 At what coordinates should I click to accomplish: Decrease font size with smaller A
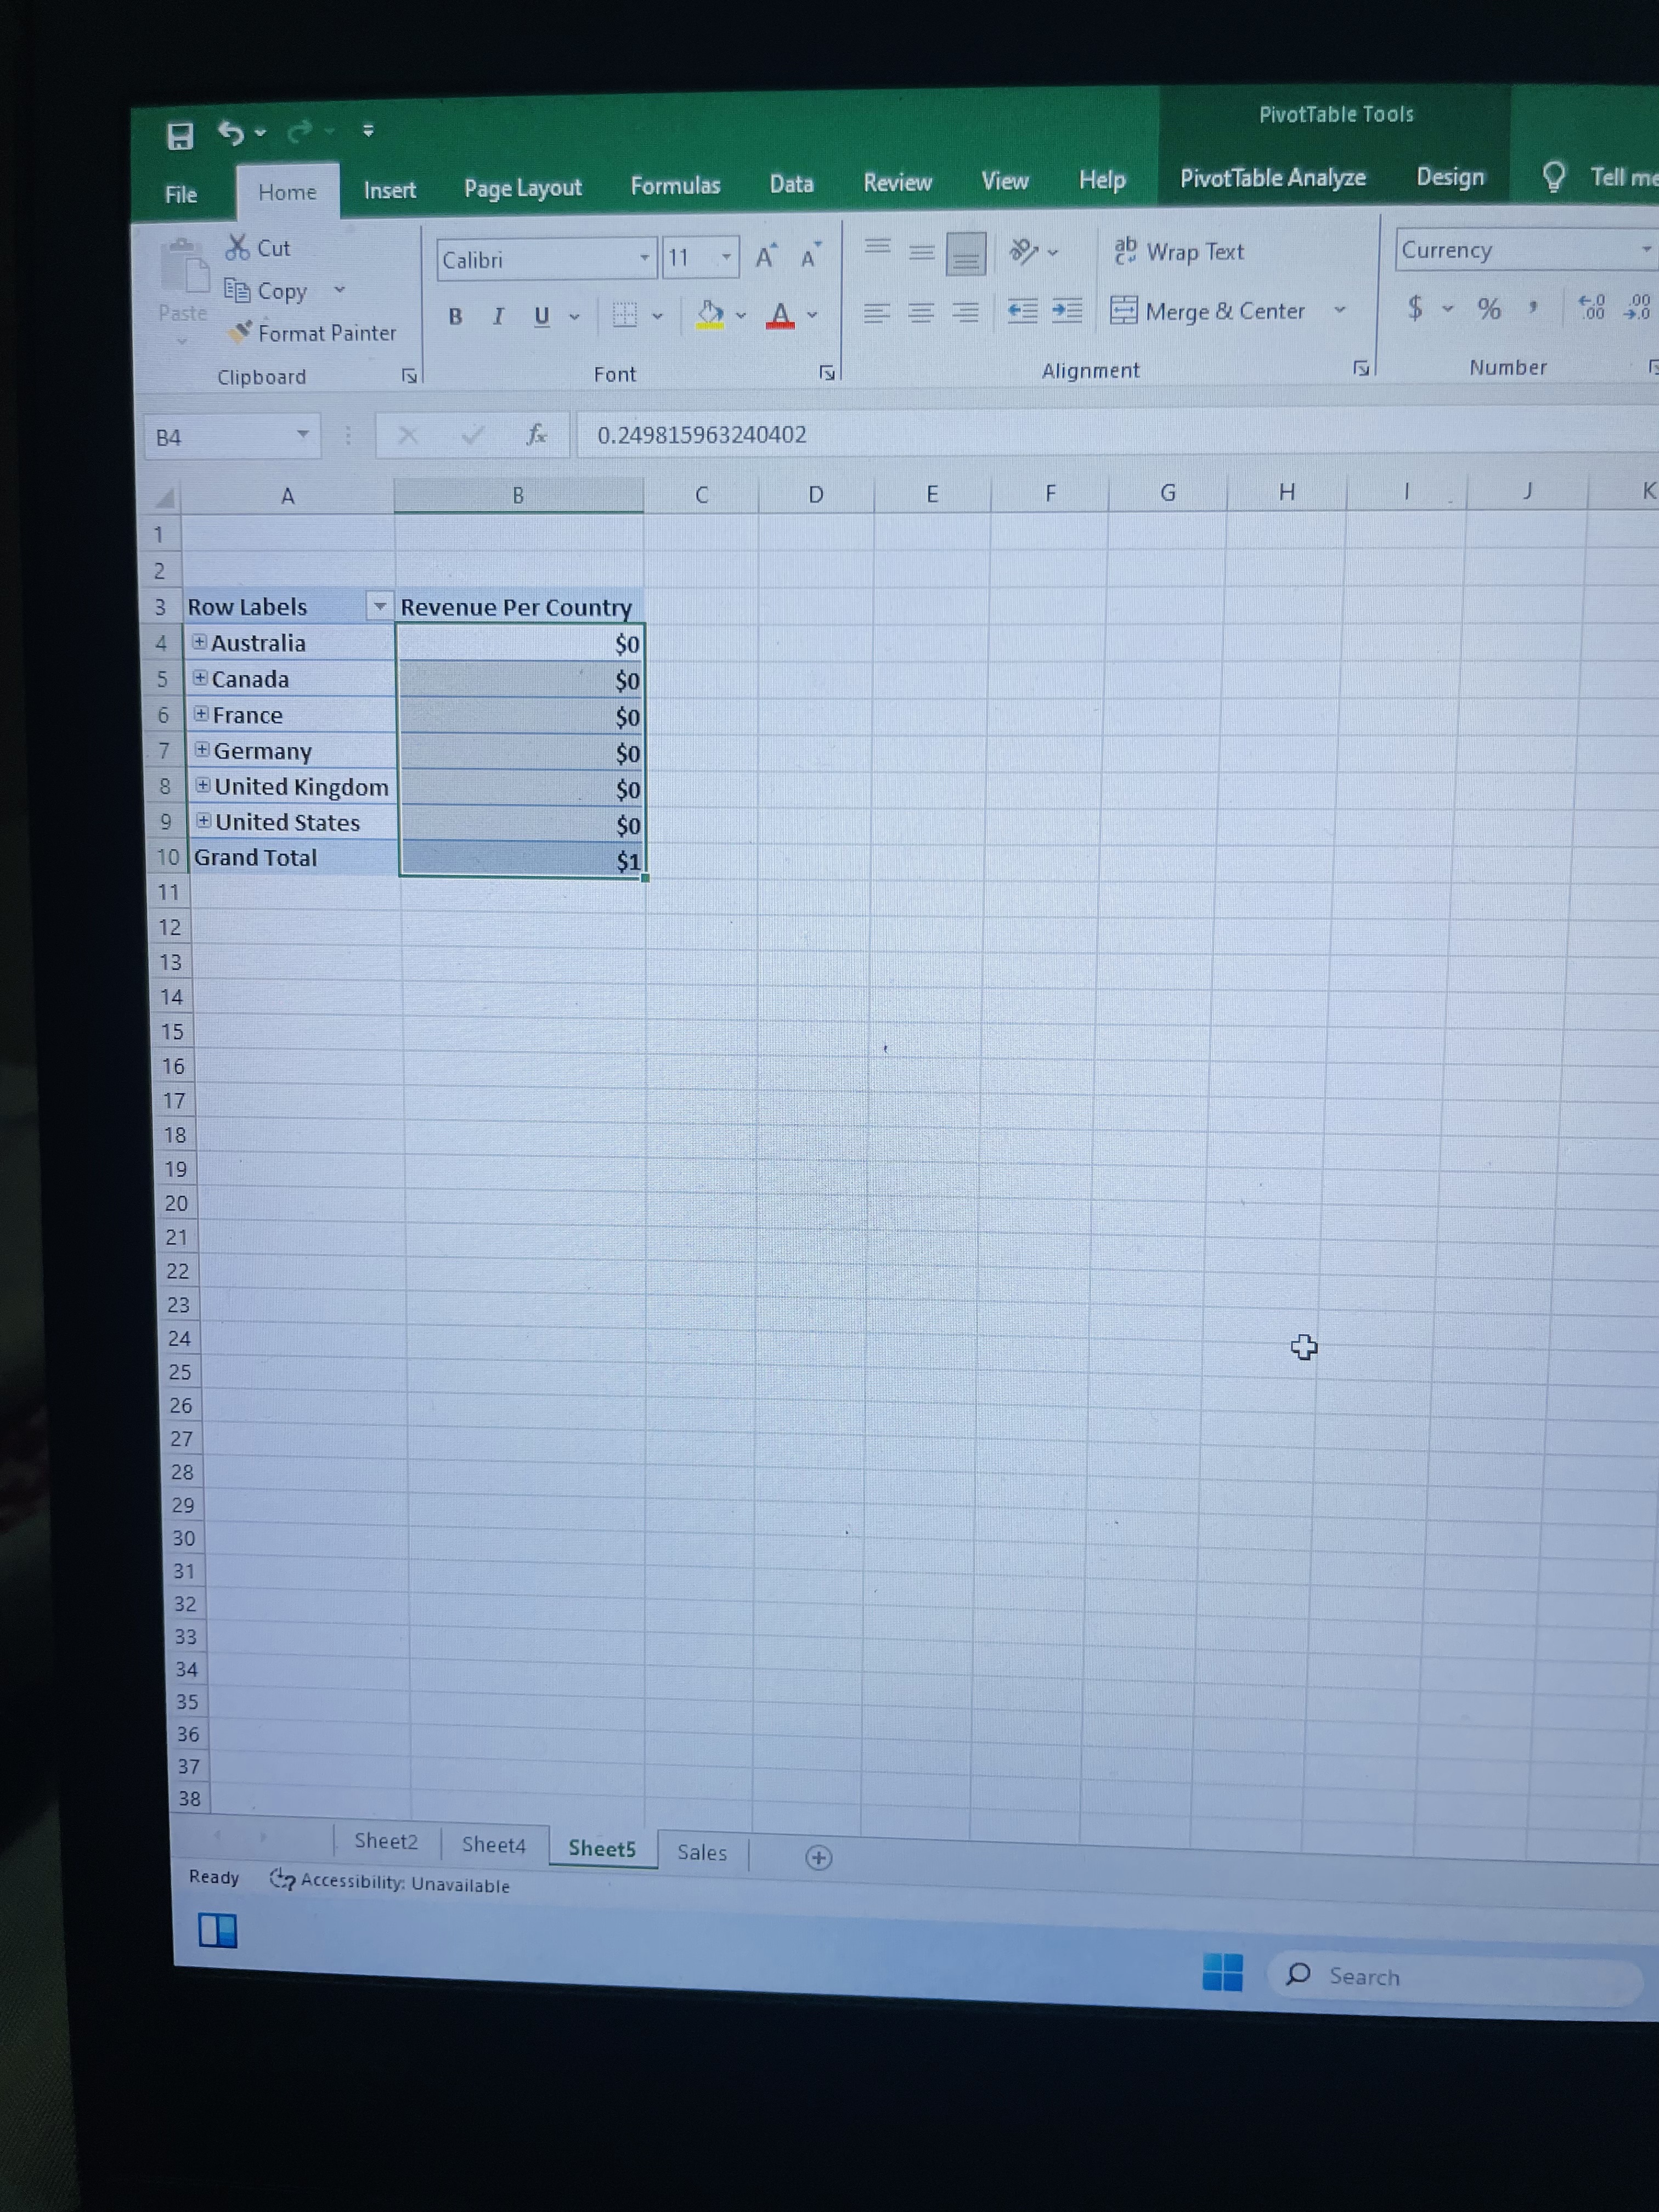[810, 256]
